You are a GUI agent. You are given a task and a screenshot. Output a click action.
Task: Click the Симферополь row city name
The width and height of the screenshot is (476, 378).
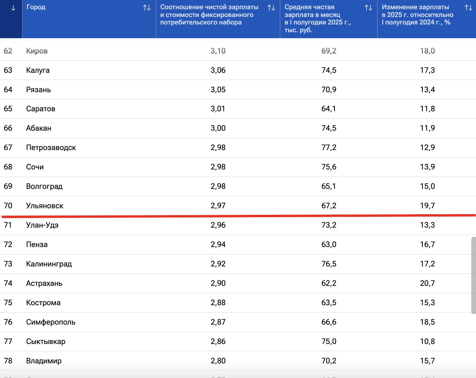(51, 322)
